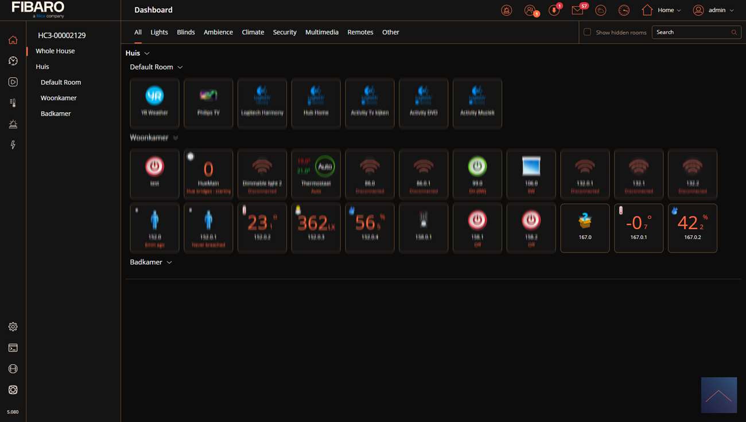Open the update download icon in header
This screenshot has height=422, width=746.
[x=554, y=10]
